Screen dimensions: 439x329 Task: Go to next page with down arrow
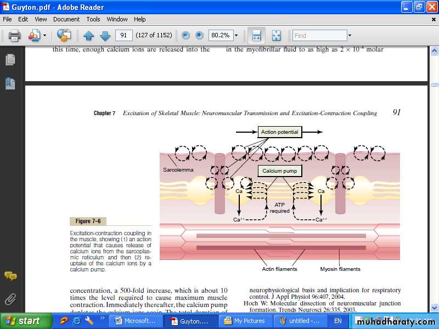pyautogui.click(x=105, y=36)
